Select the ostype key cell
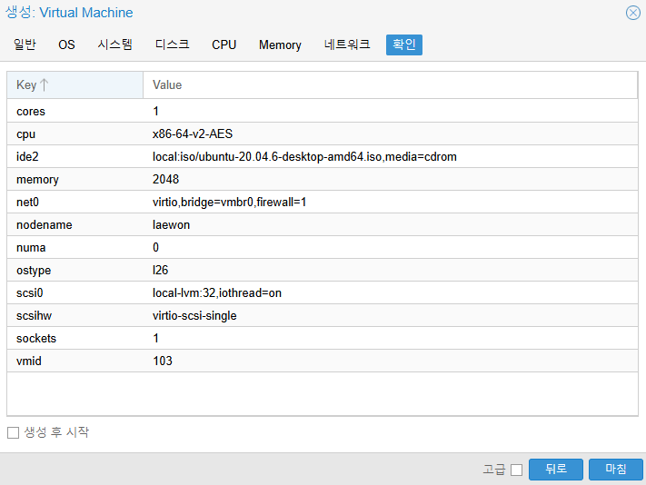646x485 pixels. point(75,270)
